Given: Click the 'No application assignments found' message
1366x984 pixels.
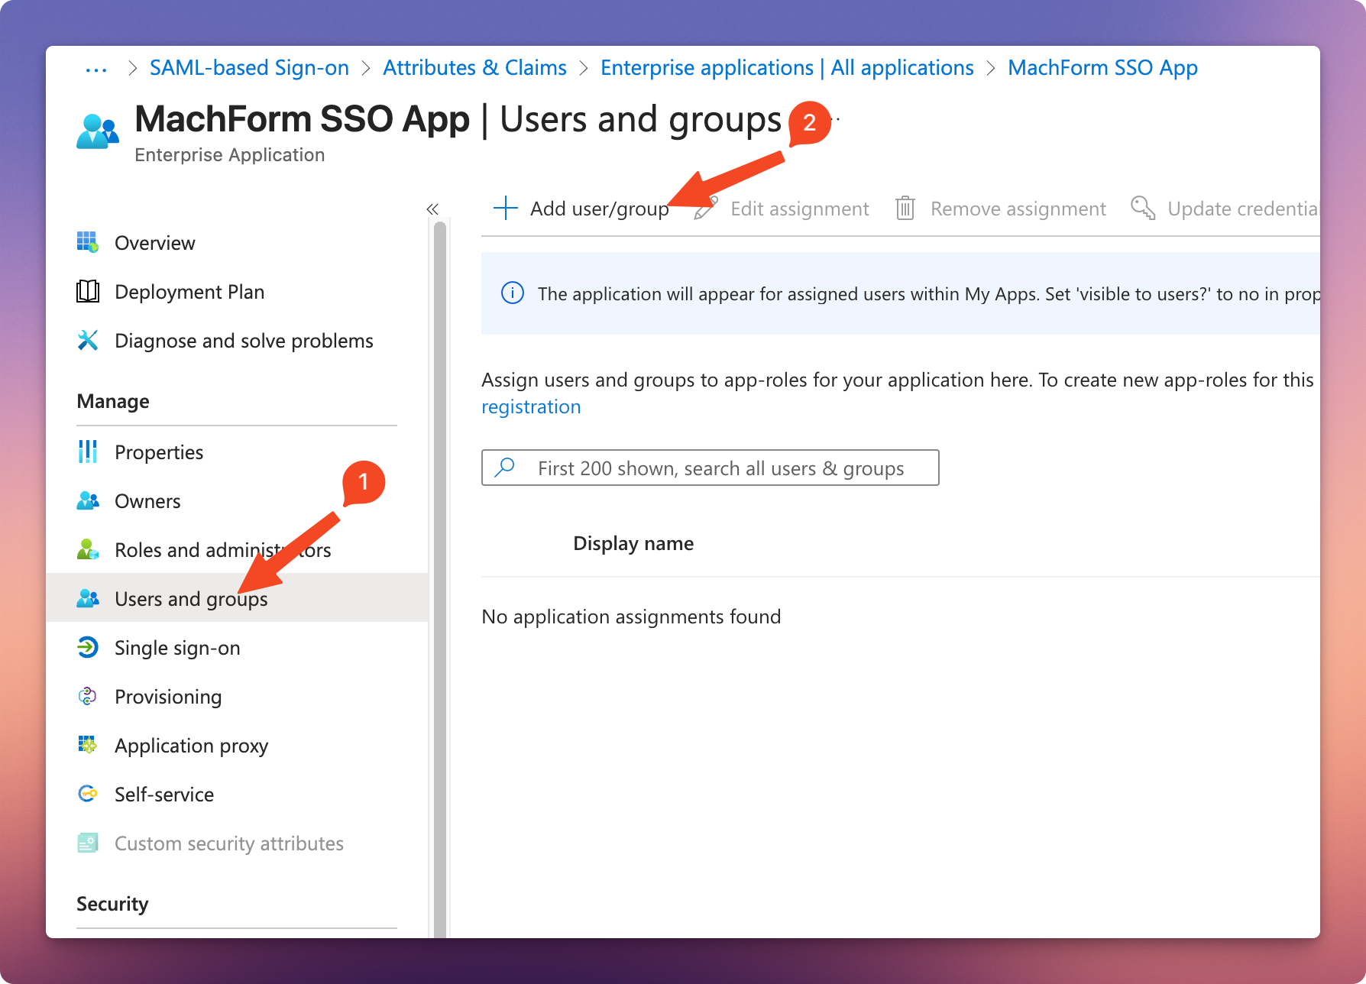Looking at the screenshot, I should click(631, 617).
